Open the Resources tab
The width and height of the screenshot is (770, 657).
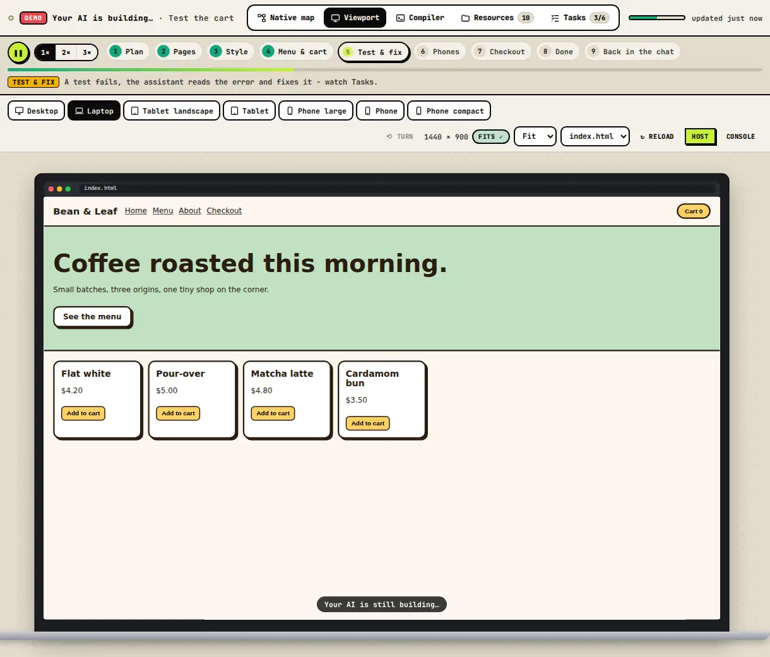(x=497, y=18)
